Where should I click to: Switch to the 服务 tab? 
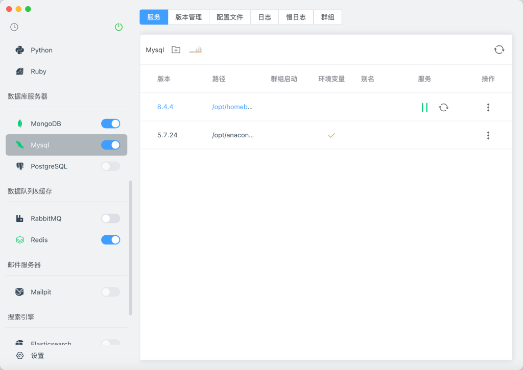pos(154,17)
